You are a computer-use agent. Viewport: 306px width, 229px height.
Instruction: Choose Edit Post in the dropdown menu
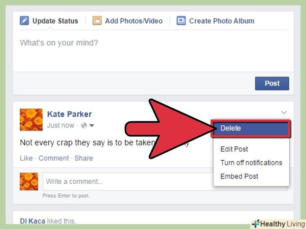(x=234, y=149)
